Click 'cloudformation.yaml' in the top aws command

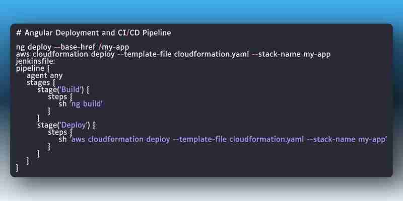[x=212, y=54]
